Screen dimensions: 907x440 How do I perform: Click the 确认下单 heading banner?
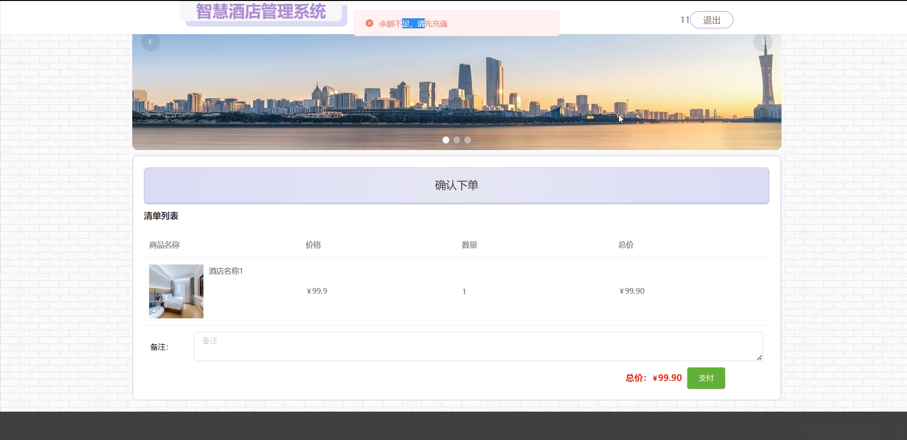(x=456, y=186)
